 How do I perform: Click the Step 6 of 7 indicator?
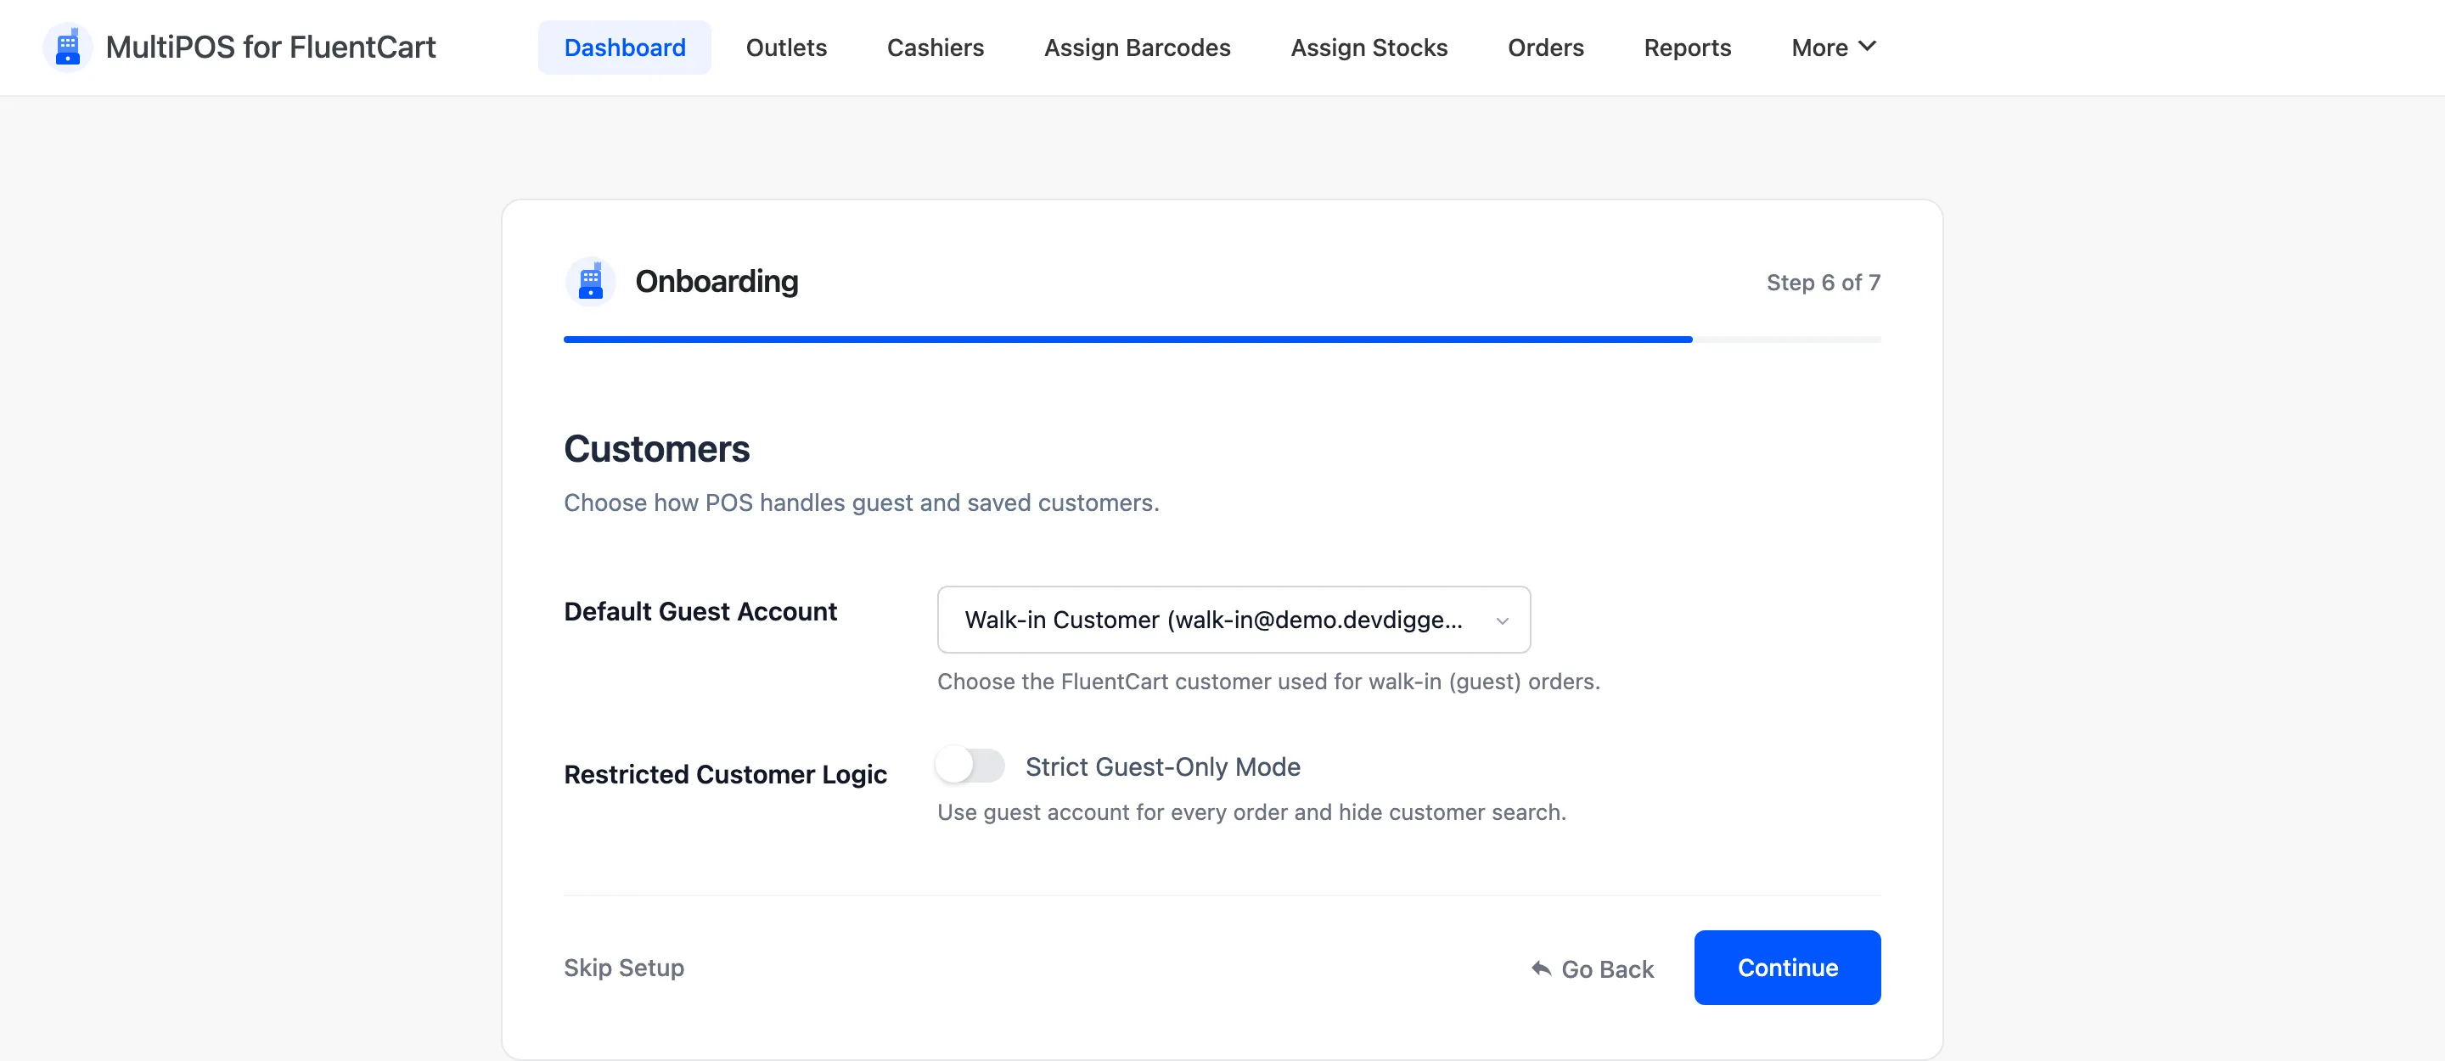[x=1823, y=282]
